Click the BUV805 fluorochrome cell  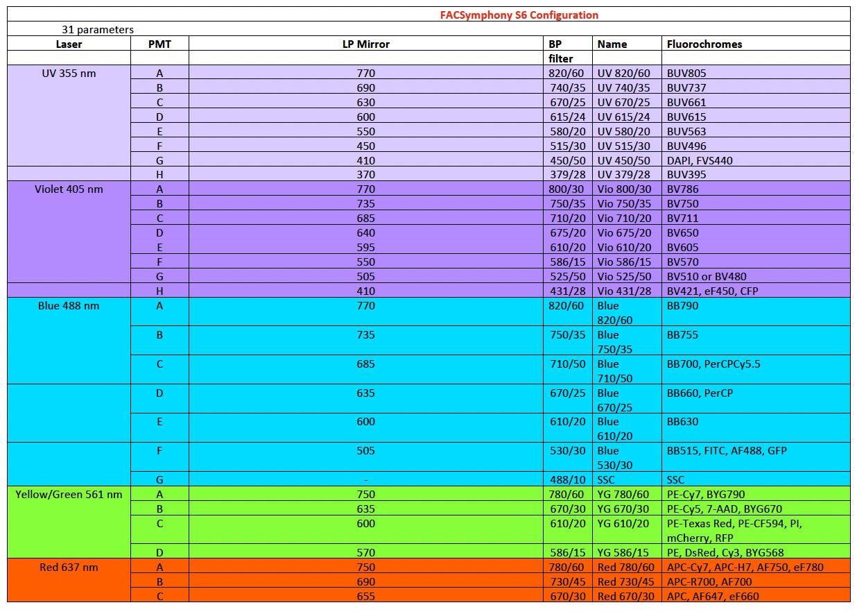tap(686, 73)
